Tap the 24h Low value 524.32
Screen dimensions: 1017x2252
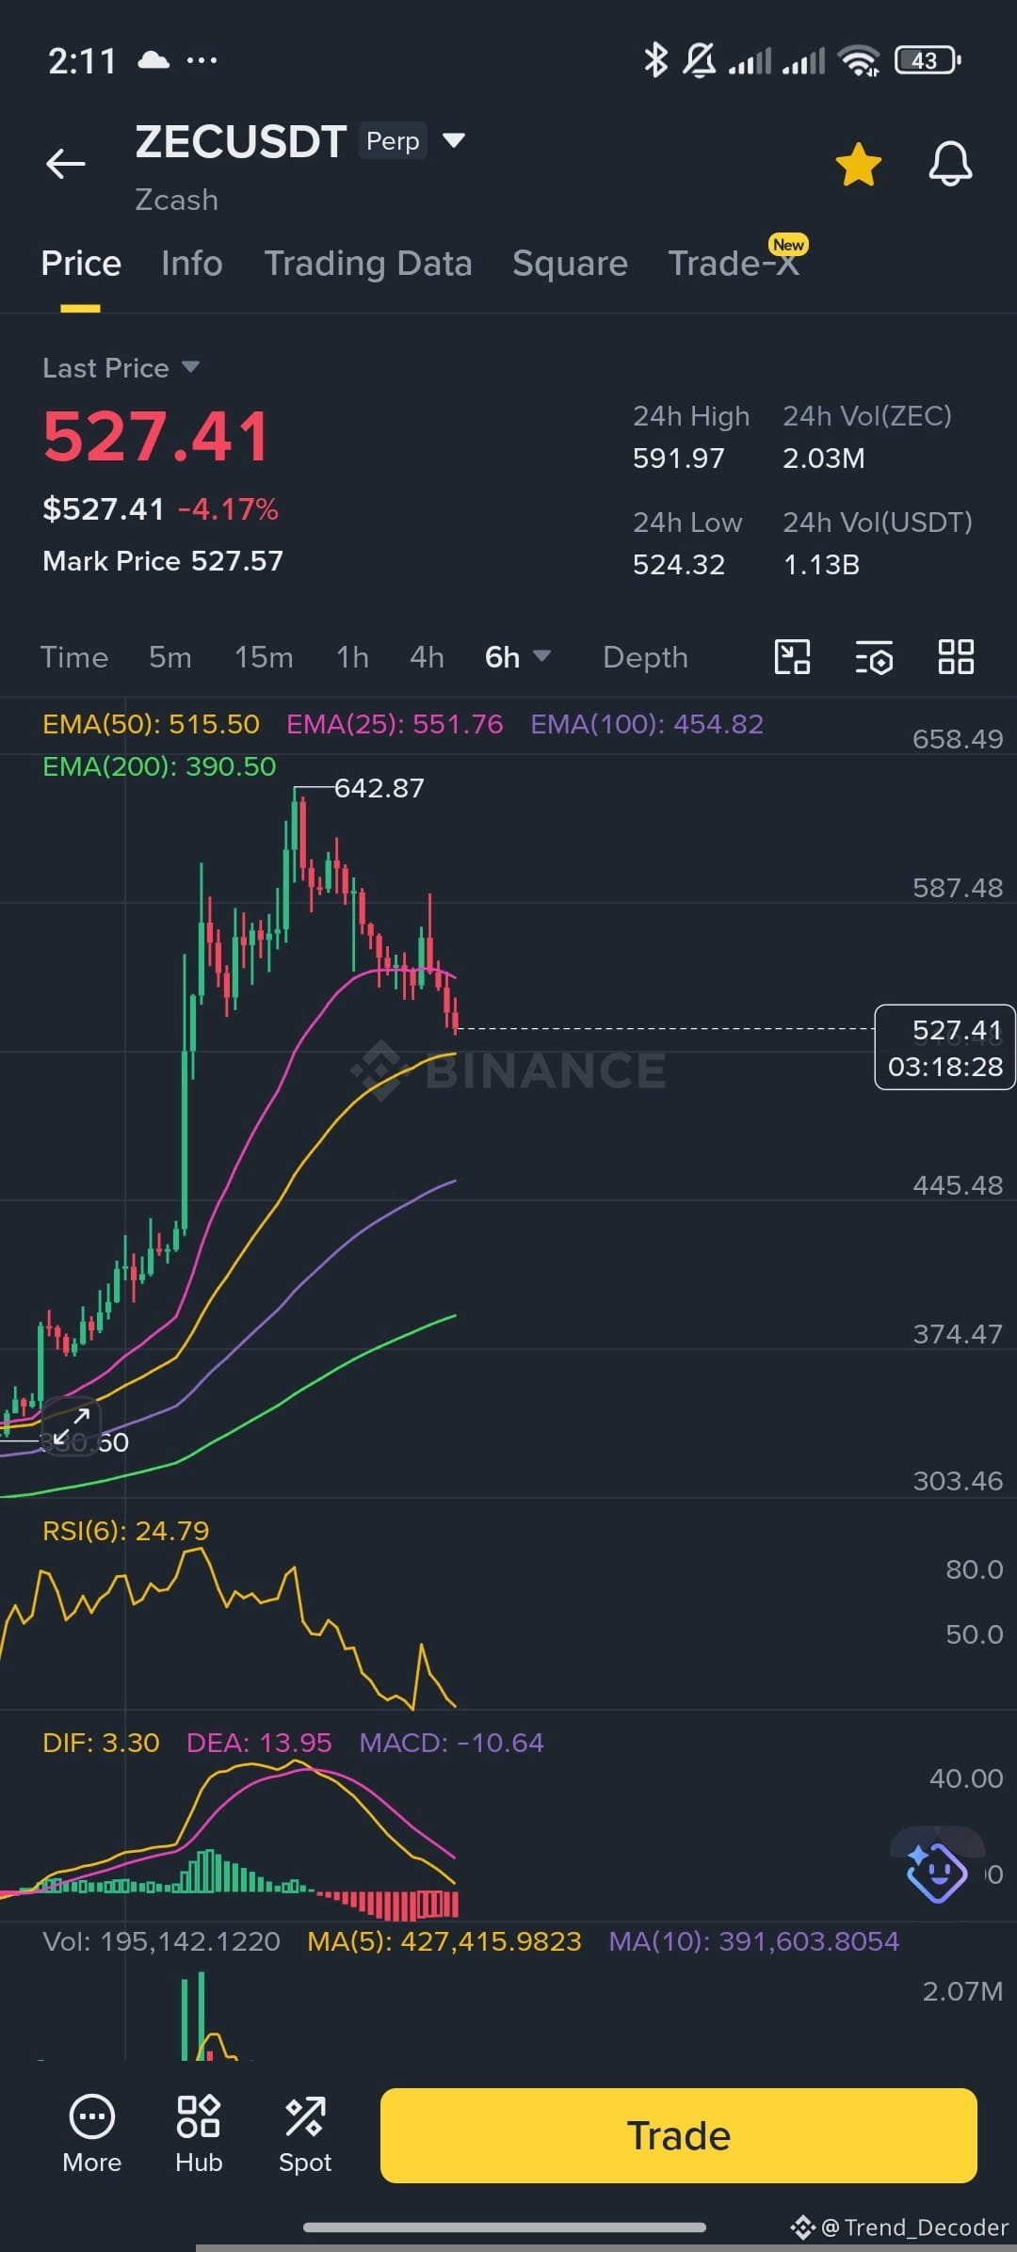click(679, 565)
